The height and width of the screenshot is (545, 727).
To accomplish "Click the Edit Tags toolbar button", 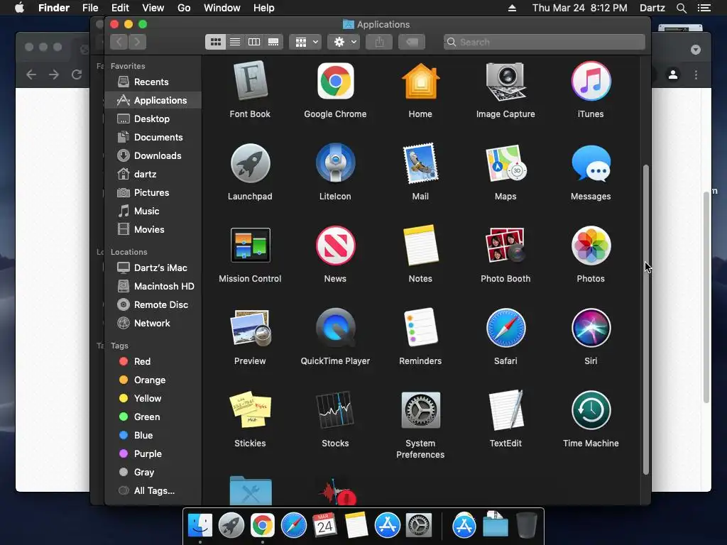I will pos(412,42).
